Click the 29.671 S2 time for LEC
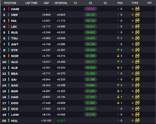Image resolution: width=156 pixels, height=124 pixels. tap(90, 27)
